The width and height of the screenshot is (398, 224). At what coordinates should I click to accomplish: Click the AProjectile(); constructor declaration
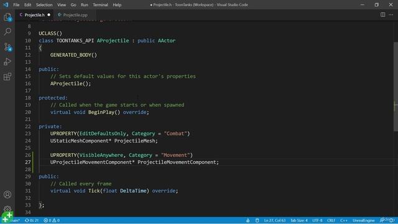click(x=70, y=83)
